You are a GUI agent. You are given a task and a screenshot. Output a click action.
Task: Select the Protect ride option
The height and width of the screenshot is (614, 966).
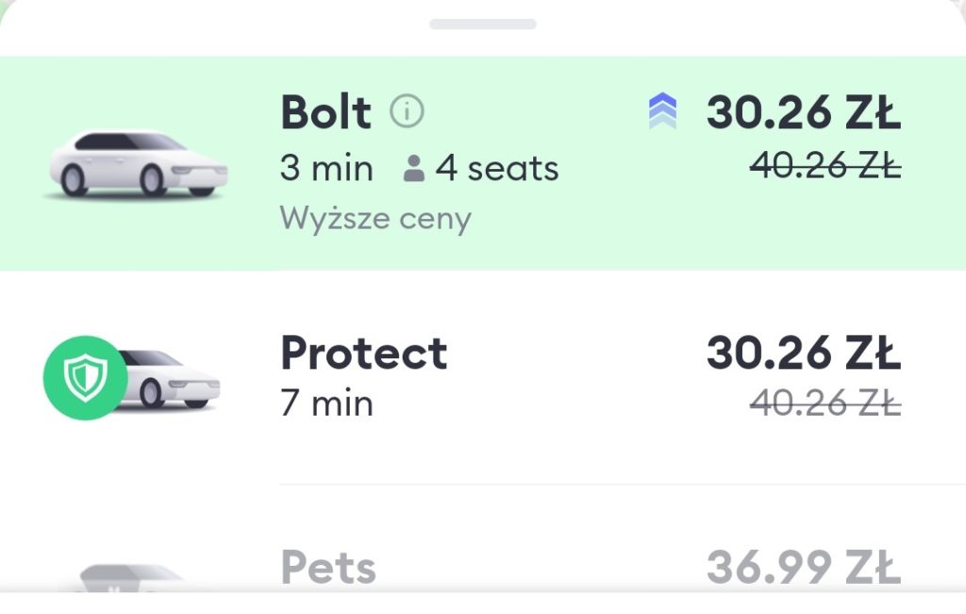click(x=483, y=377)
